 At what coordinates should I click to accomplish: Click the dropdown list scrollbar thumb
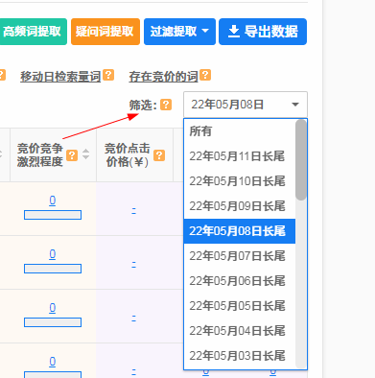coord(301,160)
